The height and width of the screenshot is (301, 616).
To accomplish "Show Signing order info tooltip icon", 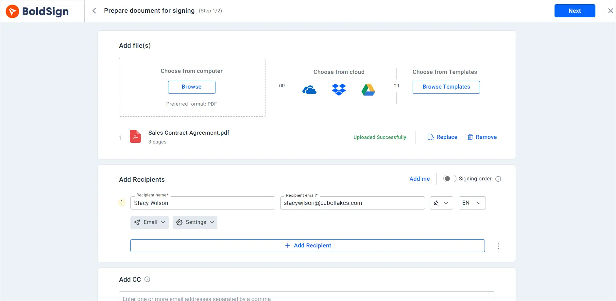I will click(x=498, y=179).
